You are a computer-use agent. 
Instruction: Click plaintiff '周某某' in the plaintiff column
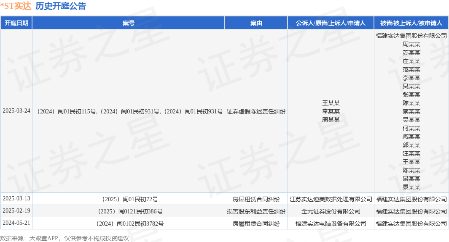click(x=331, y=120)
